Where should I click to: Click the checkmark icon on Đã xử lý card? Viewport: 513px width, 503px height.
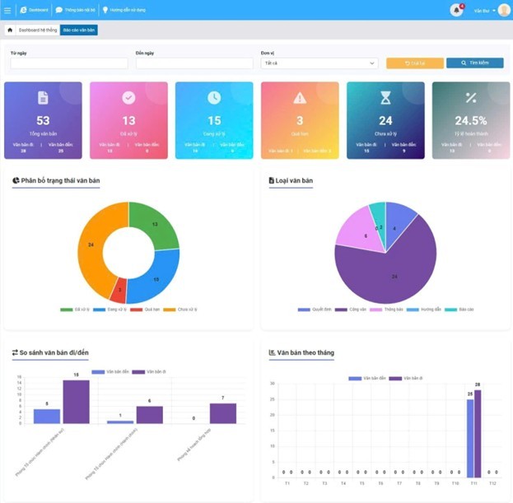[128, 98]
